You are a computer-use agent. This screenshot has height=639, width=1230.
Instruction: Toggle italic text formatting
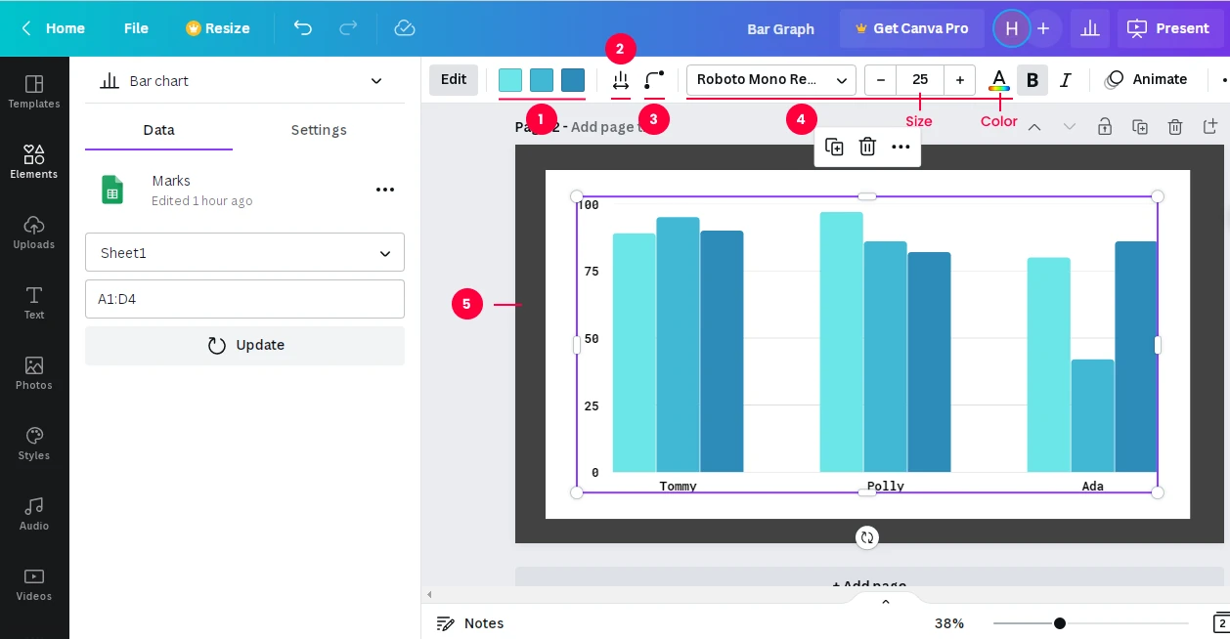point(1065,80)
